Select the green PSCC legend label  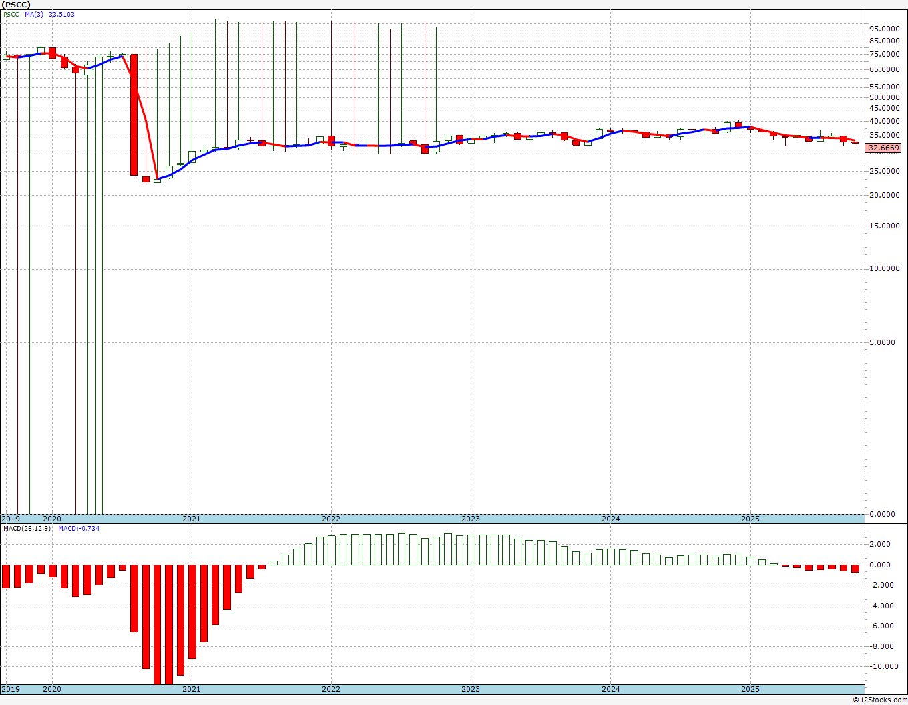click(11, 14)
